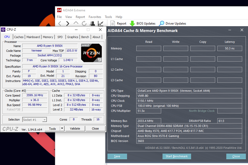Click the Report toolbar label
The width and height of the screenshot is (248, 165).
[121, 24]
